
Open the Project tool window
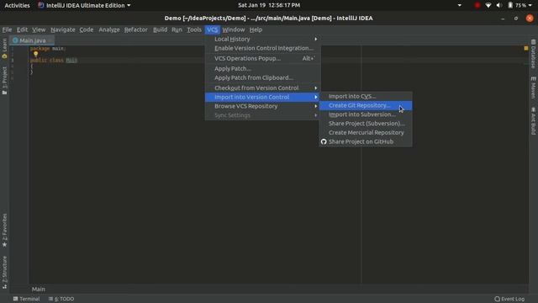[x=4, y=81]
